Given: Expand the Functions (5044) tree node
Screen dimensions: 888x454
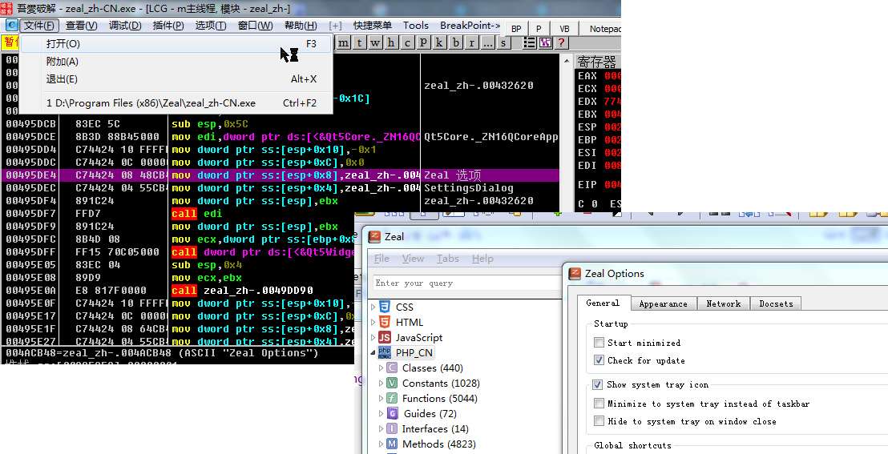Looking at the screenshot, I should click(381, 399).
